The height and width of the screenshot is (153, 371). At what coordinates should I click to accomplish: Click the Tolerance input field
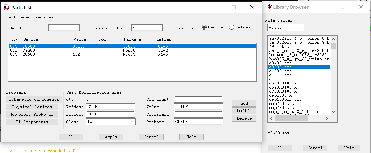198,115
